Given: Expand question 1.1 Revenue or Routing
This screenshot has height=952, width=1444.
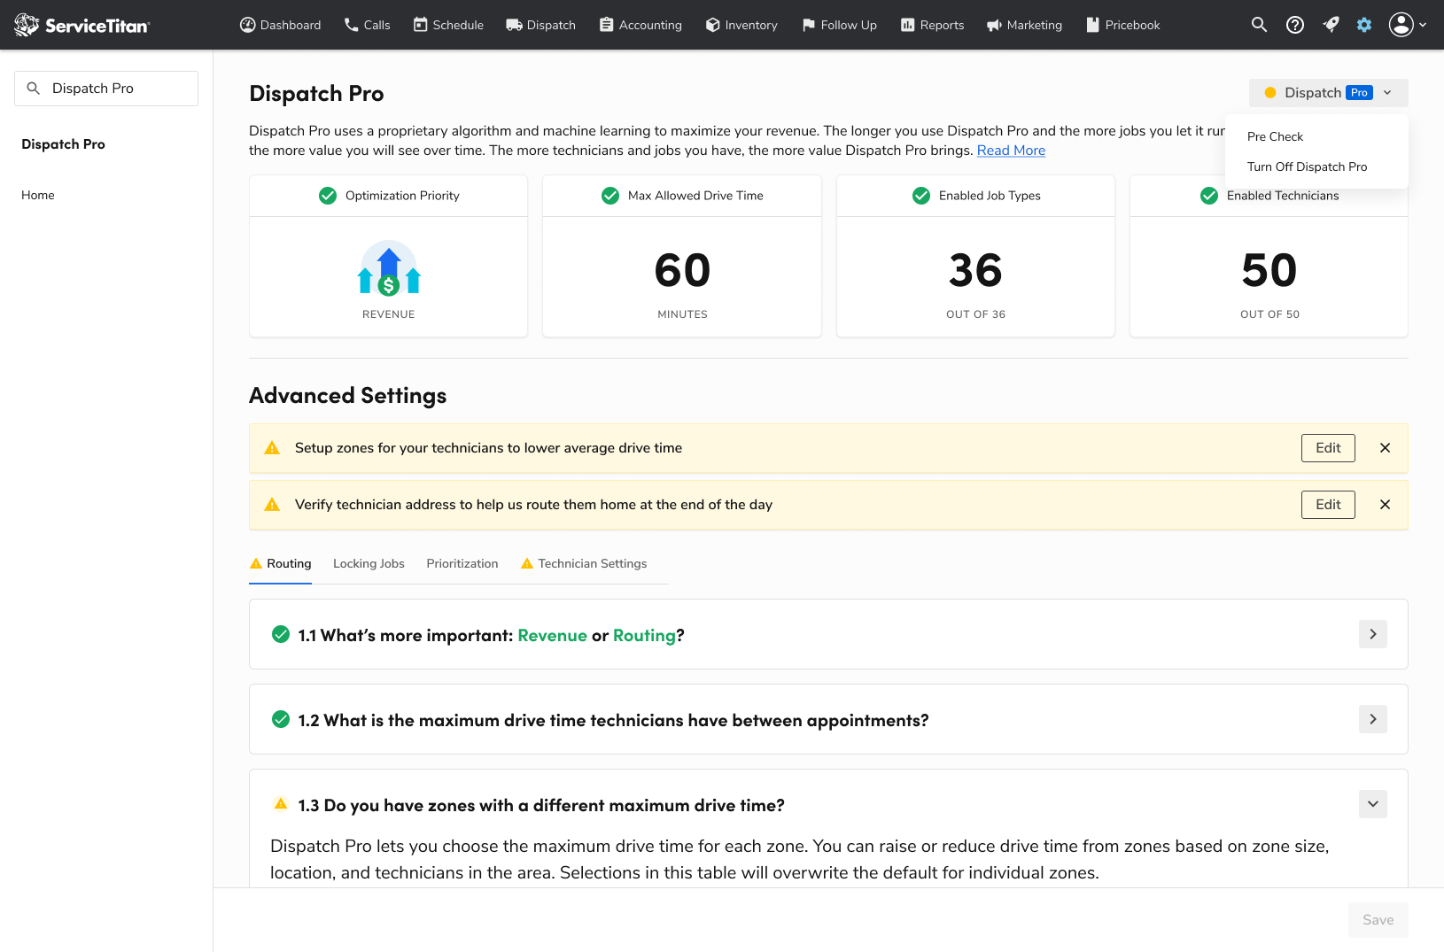Looking at the screenshot, I should 1373,634.
